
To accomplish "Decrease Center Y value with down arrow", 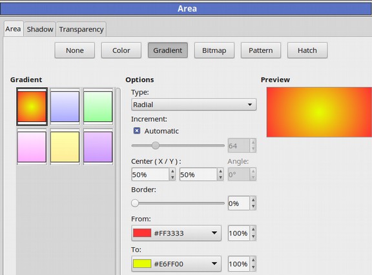I will (221, 178).
